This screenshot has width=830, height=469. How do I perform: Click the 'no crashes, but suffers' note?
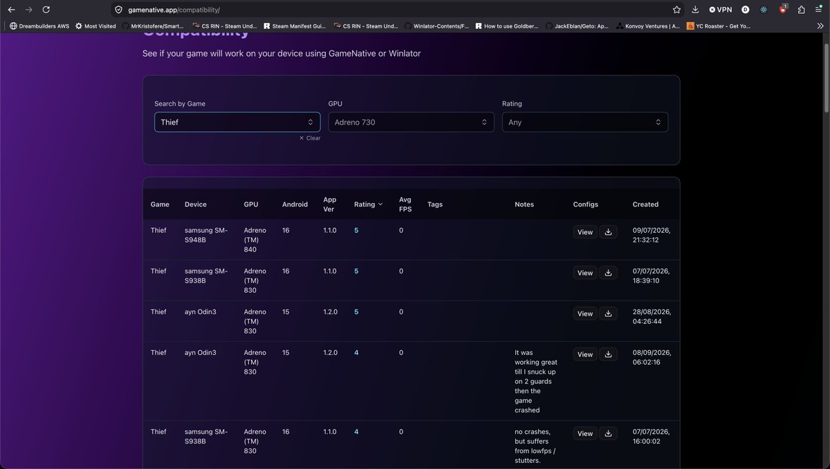(x=536, y=446)
